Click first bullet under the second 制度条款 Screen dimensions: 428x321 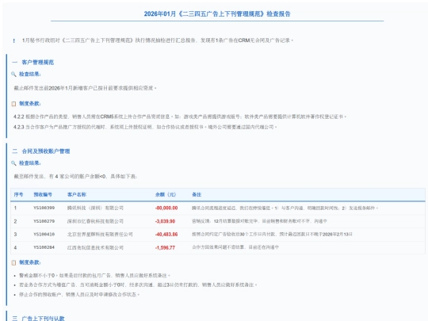pos(95,275)
